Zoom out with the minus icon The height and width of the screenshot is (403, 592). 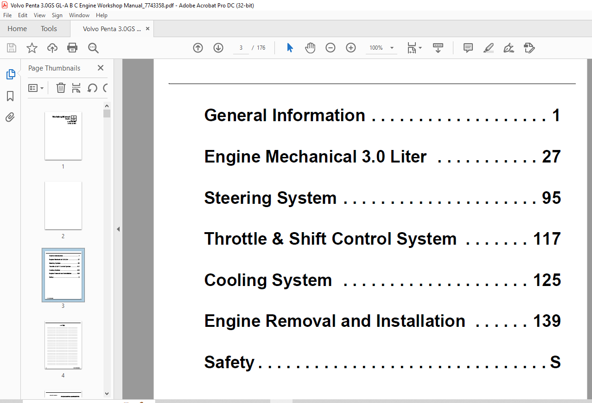(x=331, y=48)
